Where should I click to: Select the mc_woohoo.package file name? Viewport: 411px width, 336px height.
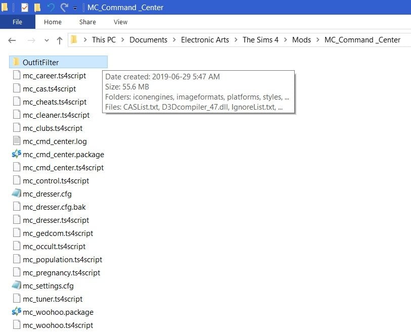click(x=58, y=312)
